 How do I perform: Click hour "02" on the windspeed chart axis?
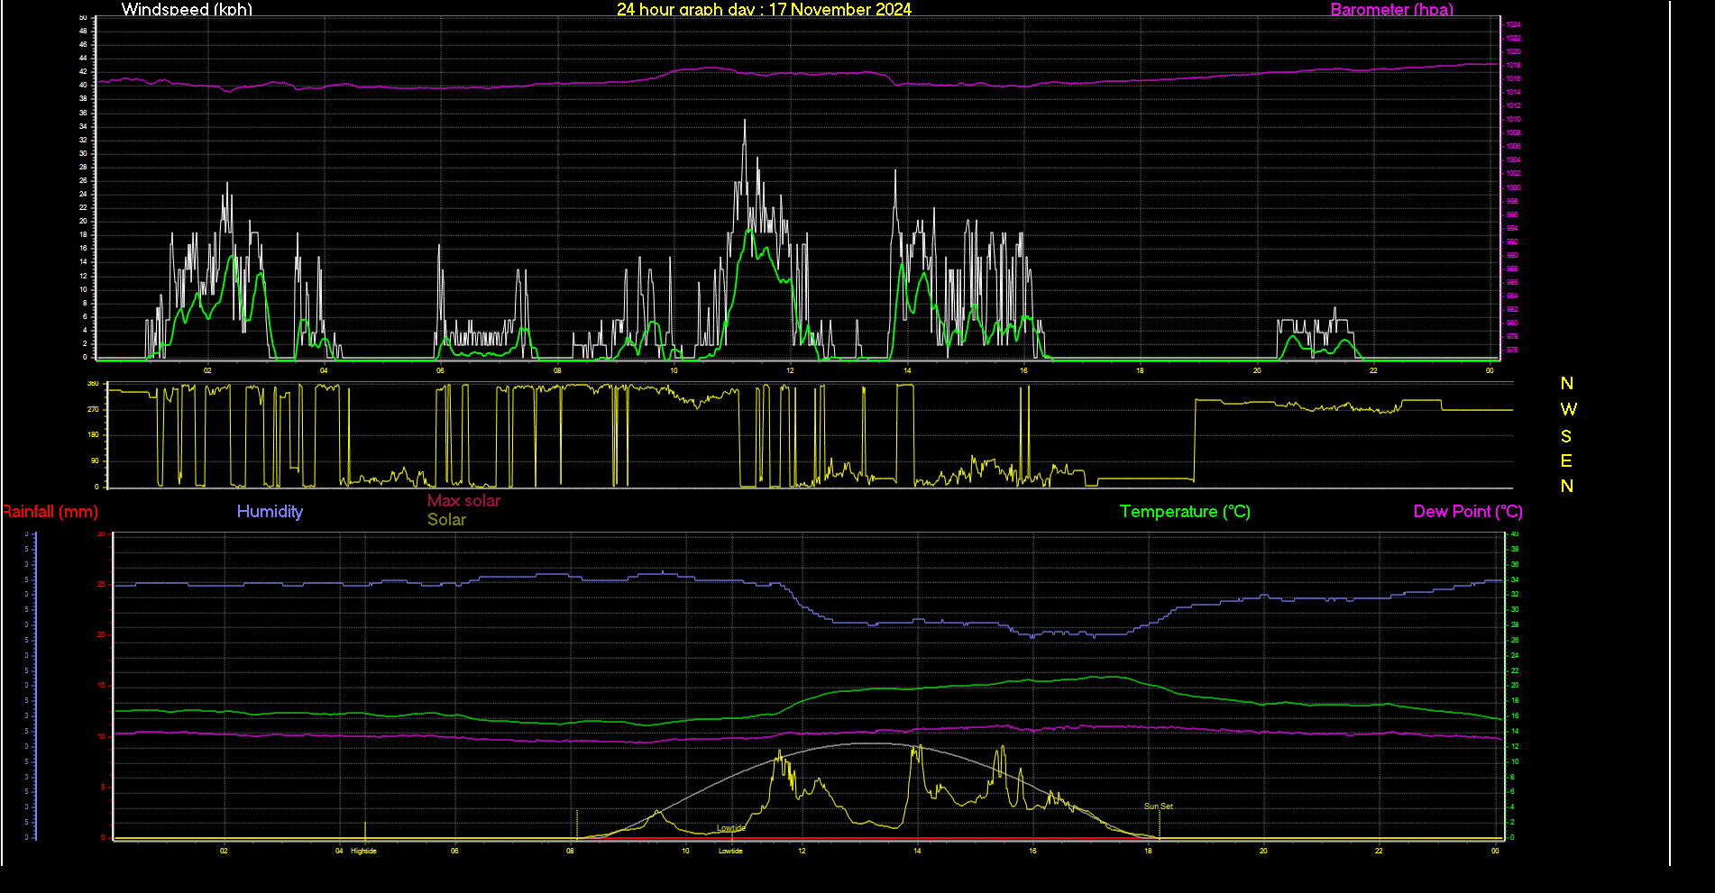point(207,370)
